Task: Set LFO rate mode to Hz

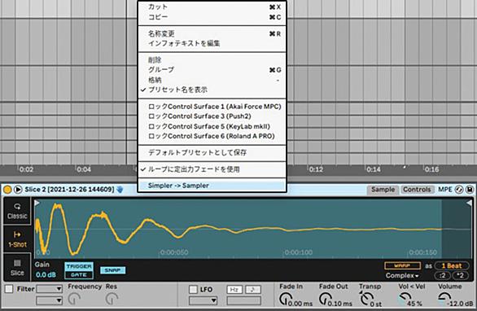Action: [234, 289]
